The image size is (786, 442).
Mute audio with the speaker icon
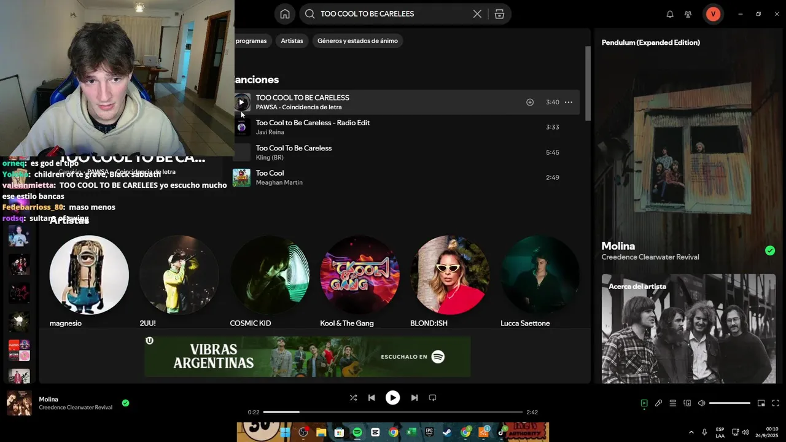(x=701, y=403)
